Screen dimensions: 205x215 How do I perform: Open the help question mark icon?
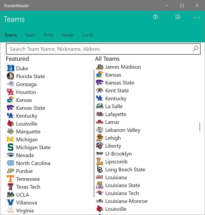[x=155, y=17]
